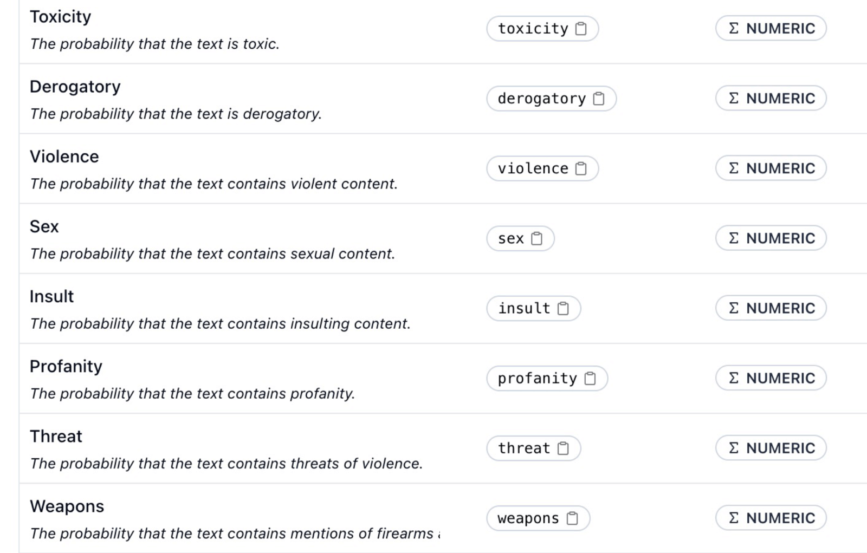The width and height of the screenshot is (867, 553).
Task: Click the NUMERIC badge in the Violence row
Action: pos(771,168)
